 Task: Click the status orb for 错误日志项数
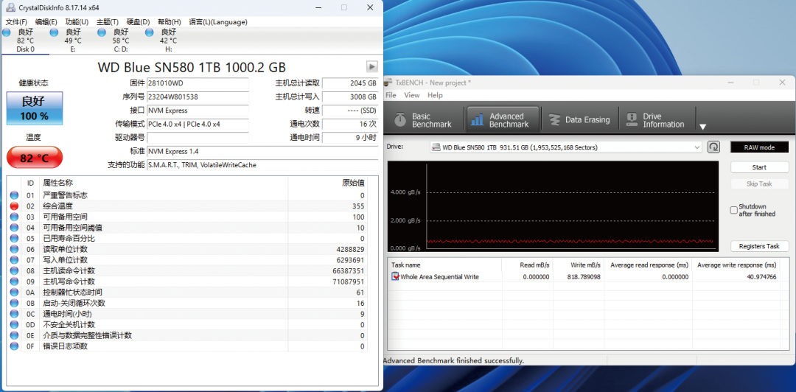[x=14, y=346]
